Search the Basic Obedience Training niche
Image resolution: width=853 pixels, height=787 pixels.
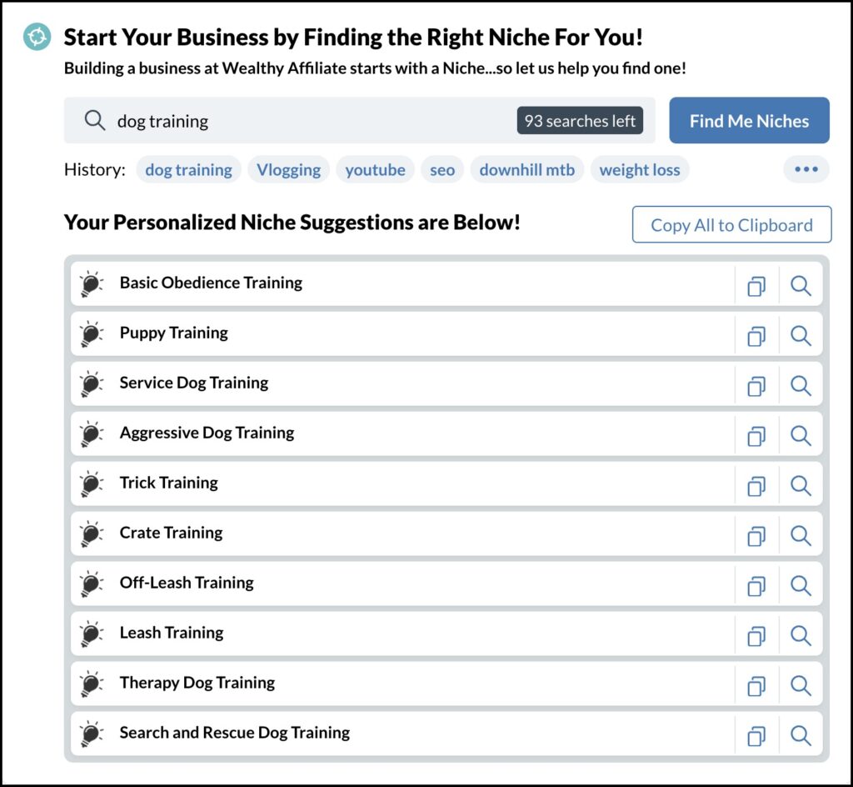pyautogui.click(x=801, y=286)
